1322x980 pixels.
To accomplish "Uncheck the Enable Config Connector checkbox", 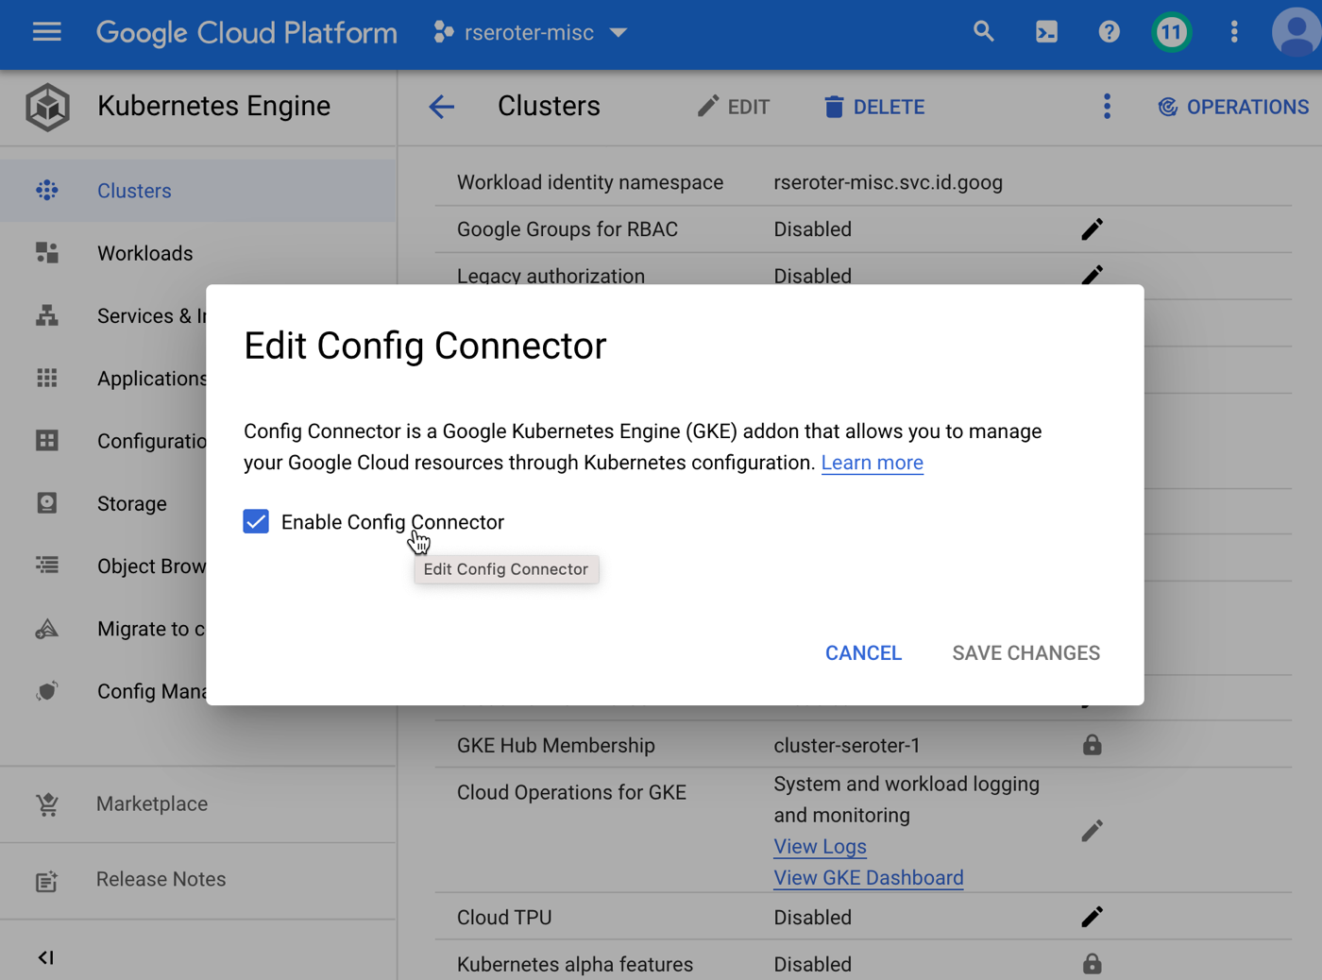I will coord(256,522).
